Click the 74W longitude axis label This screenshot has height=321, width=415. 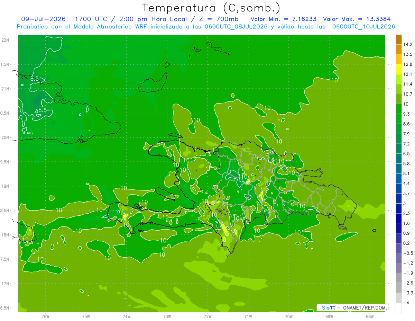click(127, 316)
